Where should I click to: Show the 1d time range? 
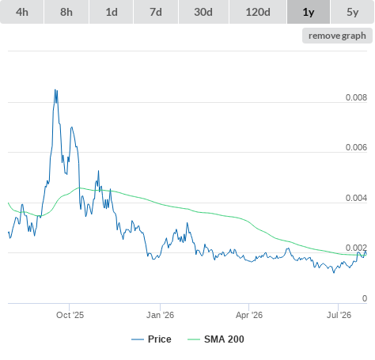pyautogui.click(x=112, y=12)
